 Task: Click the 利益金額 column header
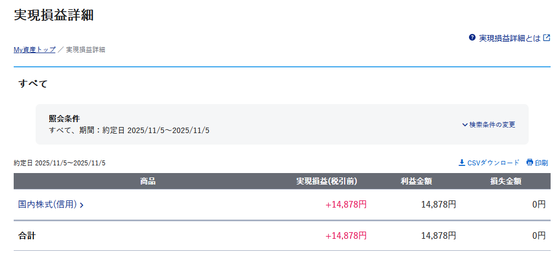coord(417,181)
